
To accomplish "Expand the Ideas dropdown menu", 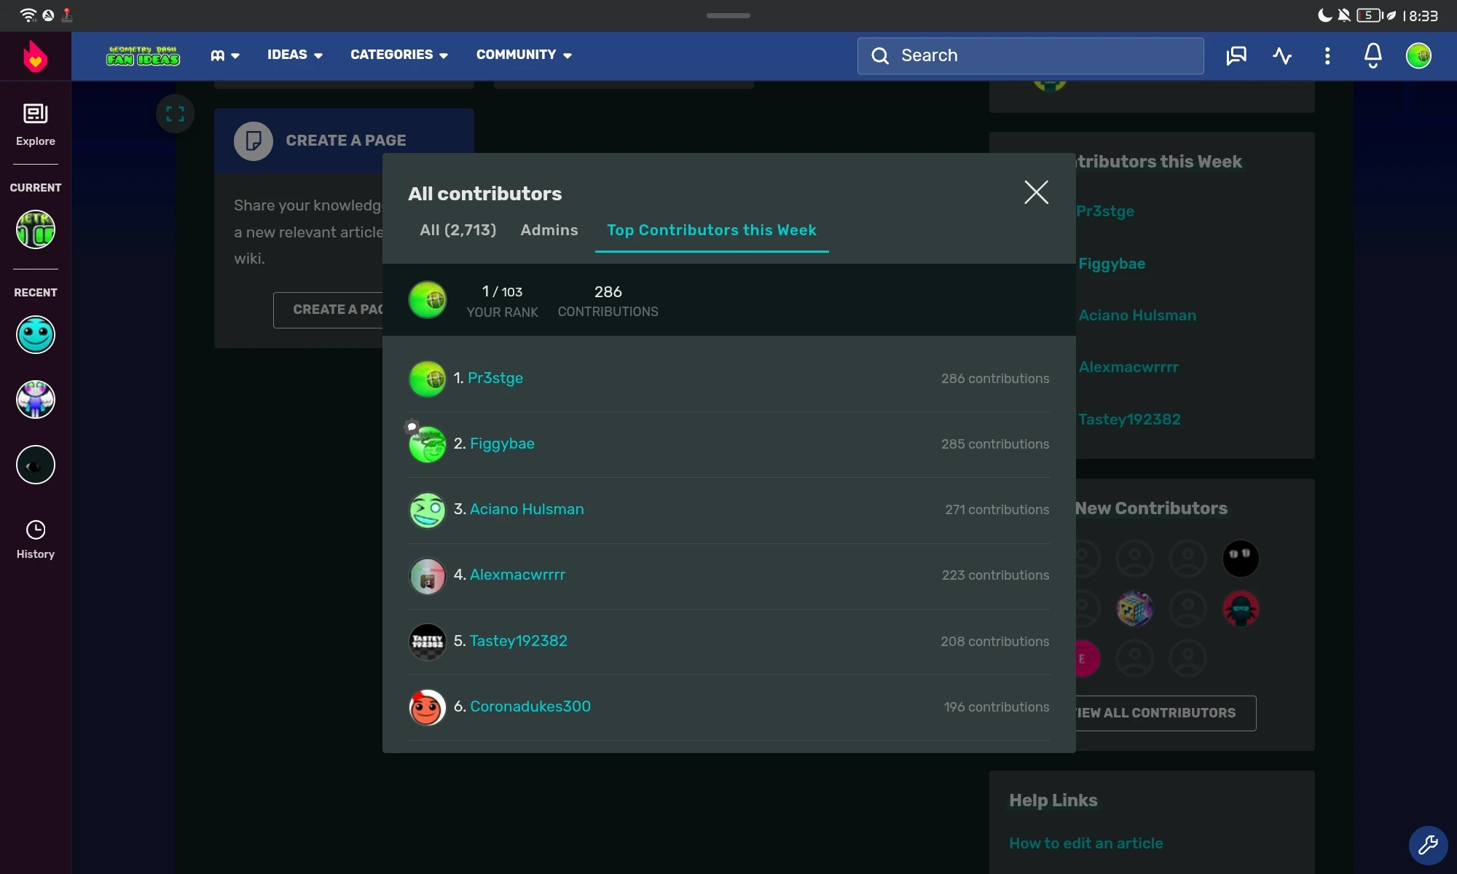I will point(294,55).
